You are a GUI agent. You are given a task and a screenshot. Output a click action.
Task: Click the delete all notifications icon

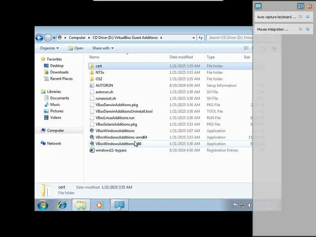click(310, 6)
